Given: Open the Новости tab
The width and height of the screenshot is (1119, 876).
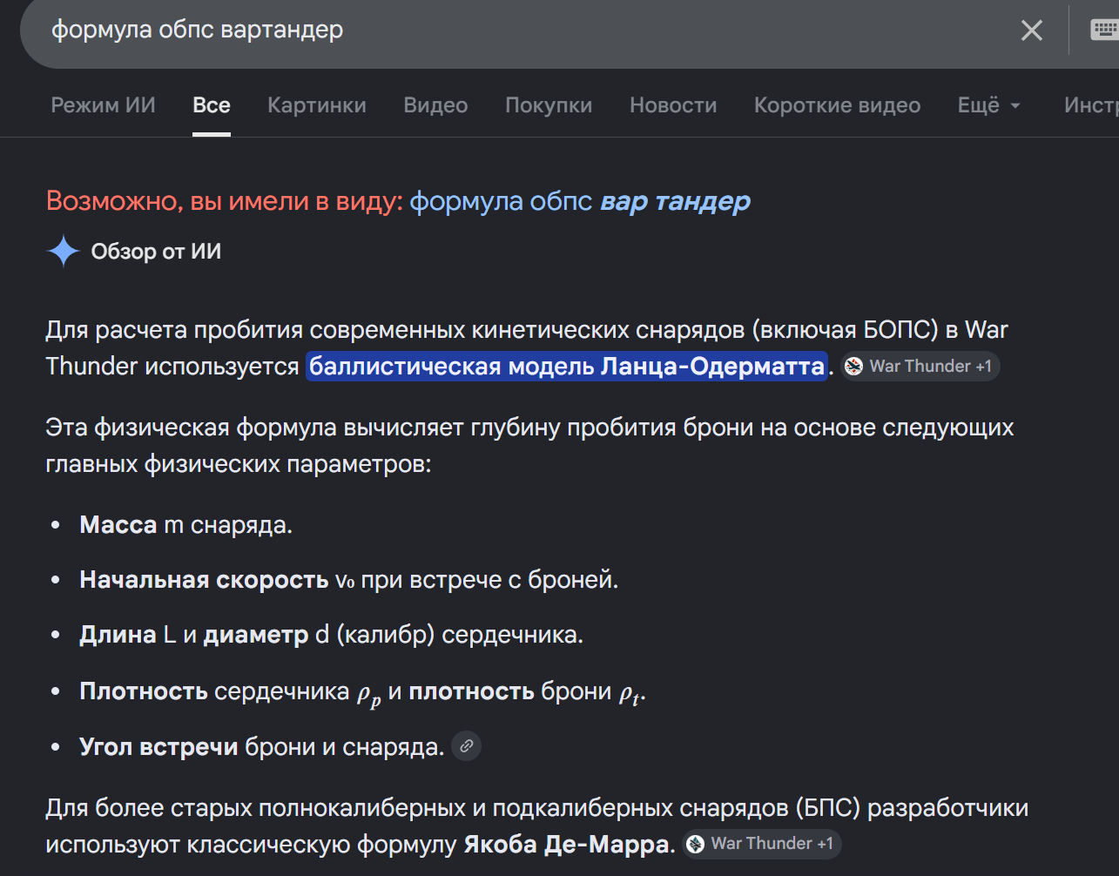Looking at the screenshot, I should (673, 105).
